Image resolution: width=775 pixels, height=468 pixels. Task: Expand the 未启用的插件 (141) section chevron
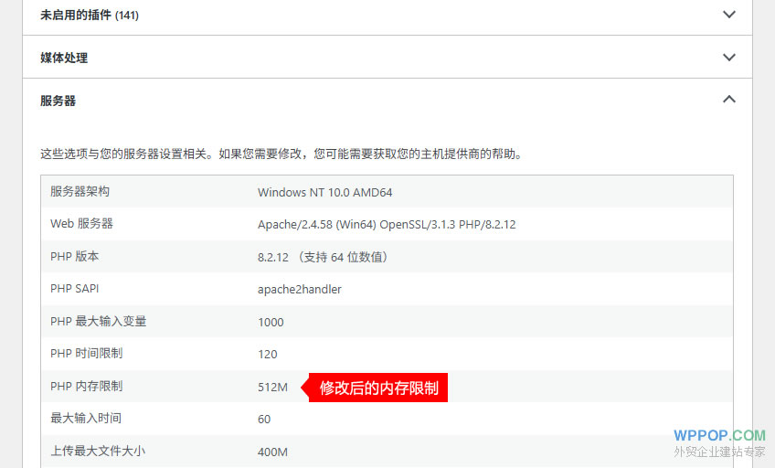coord(728,15)
